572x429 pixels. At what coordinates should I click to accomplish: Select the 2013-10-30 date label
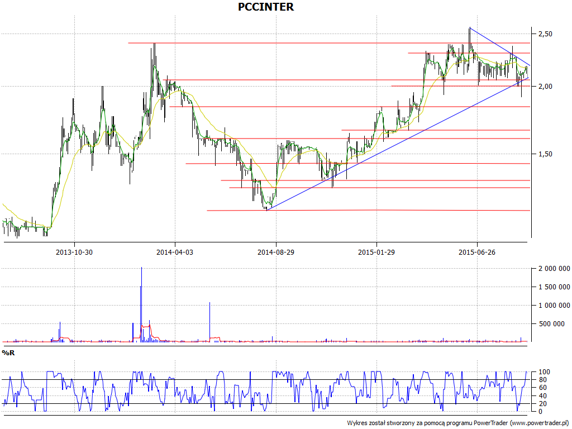tap(74, 252)
